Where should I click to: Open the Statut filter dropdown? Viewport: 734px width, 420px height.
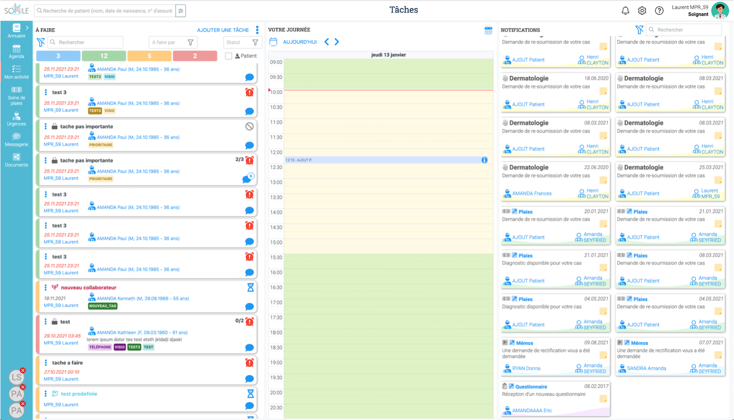[243, 42]
